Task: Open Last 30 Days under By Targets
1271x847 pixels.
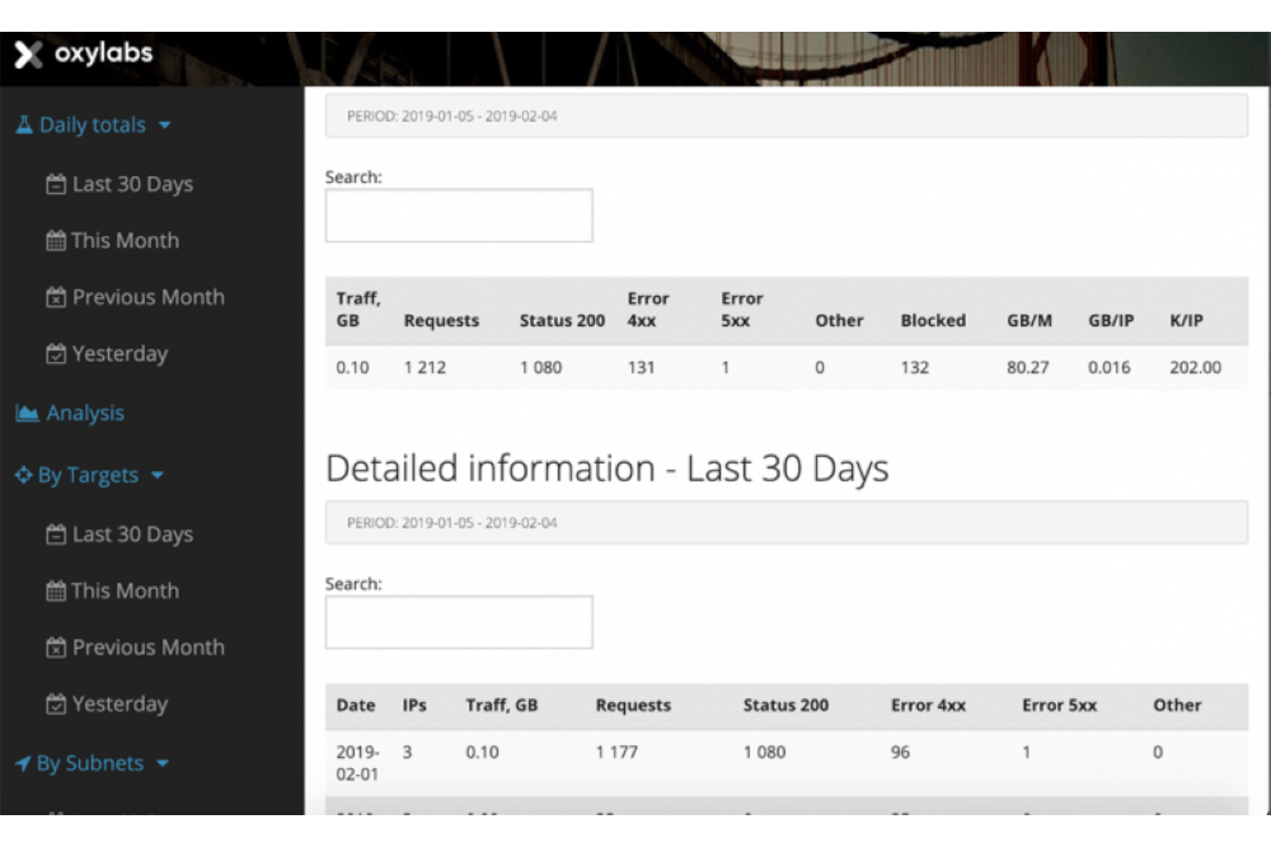Action: (x=131, y=534)
